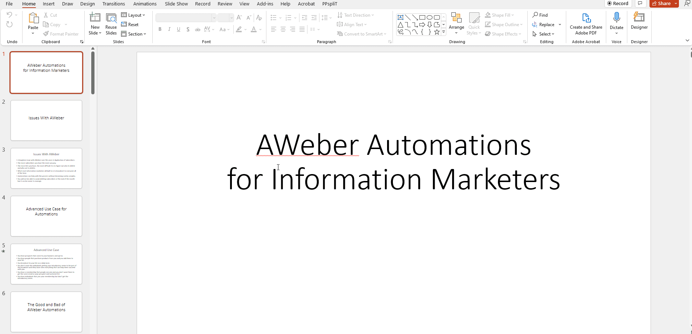Open the font name combo box
This screenshot has height=334, width=692.
186,18
